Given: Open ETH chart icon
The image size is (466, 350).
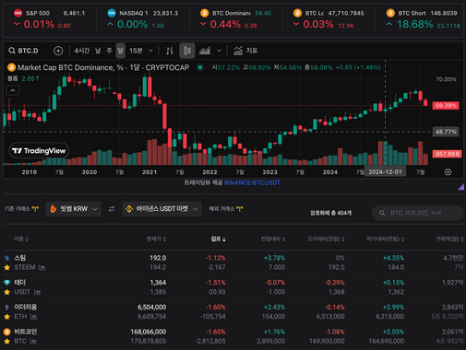Looking at the screenshot, I should pos(33,317).
